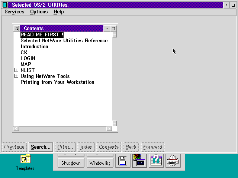Select Selected NetWare Utilities Reference topic
238x178 pixels.
click(x=64, y=40)
